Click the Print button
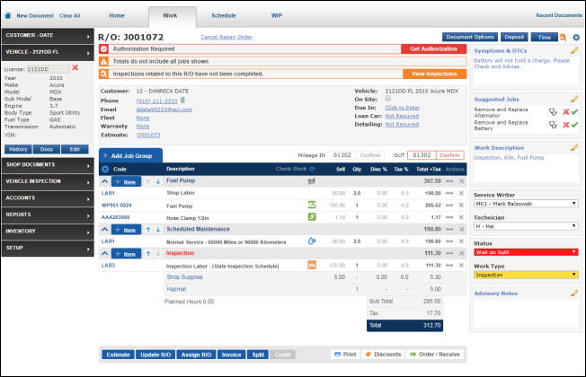 [345, 355]
